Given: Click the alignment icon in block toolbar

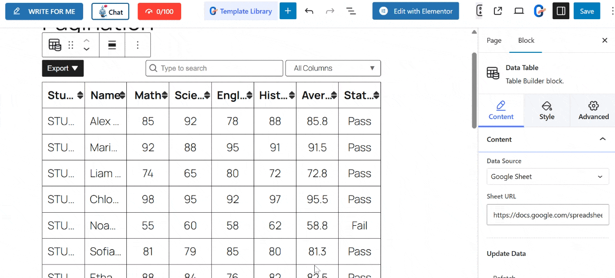Looking at the screenshot, I should 112,45.
